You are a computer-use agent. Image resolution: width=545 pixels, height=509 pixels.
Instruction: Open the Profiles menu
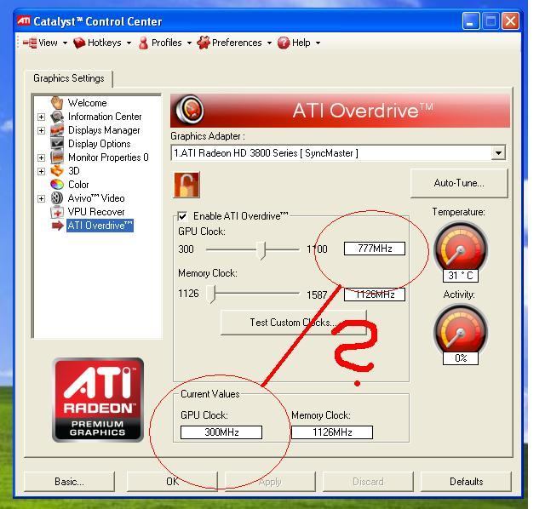click(165, 43)
